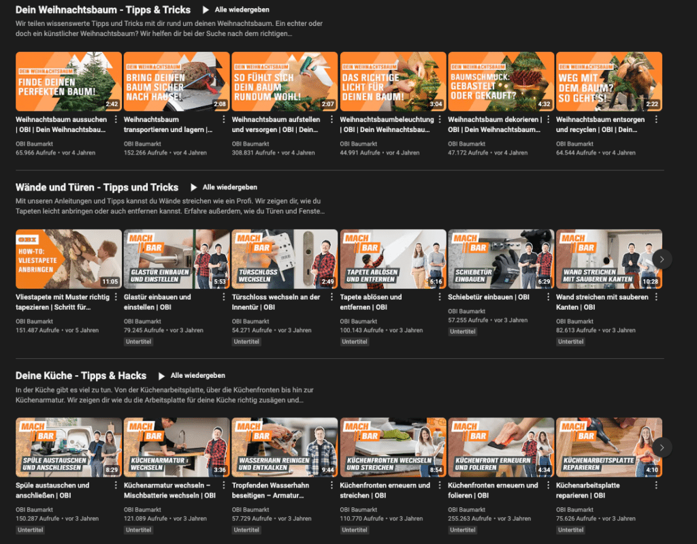This screenshot has width=697, height=544.
Task: Click thumbnail Weg mit dem Baum
Action: pos(609,82)
